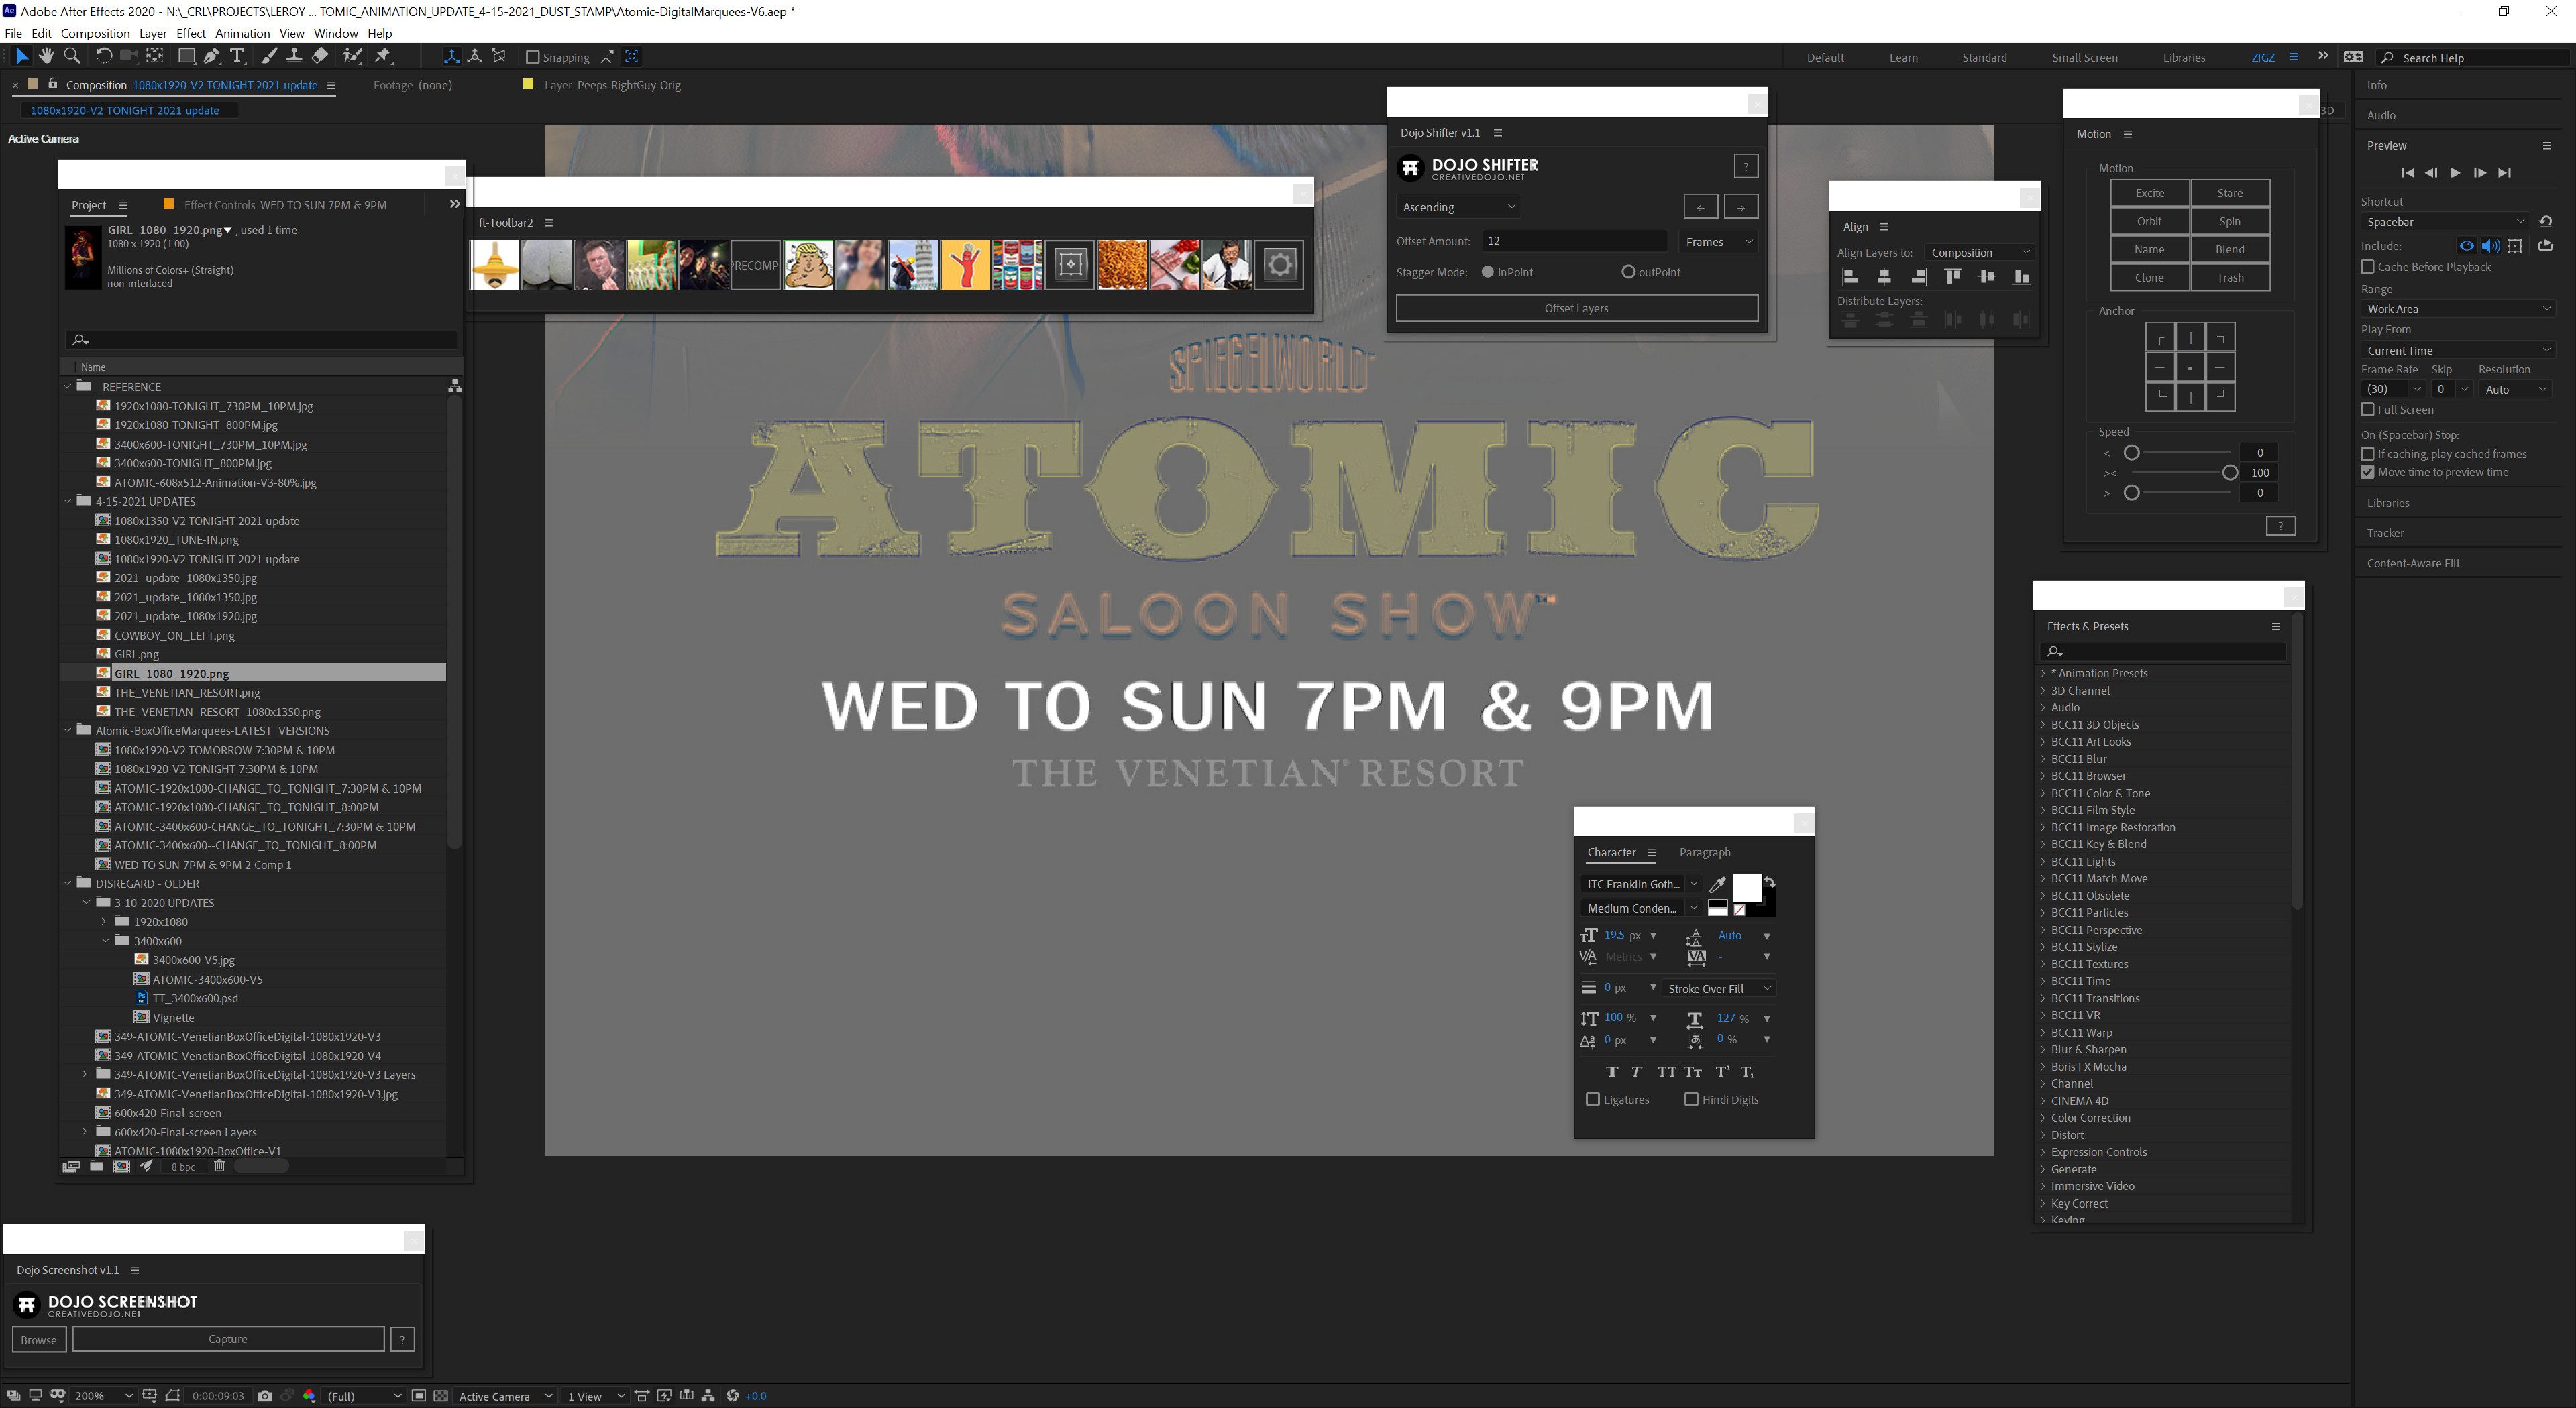Click the Offset Amount input field

click(x=1574, y=241)
